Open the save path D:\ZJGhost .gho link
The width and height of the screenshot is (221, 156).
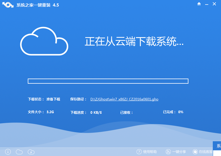124,99
